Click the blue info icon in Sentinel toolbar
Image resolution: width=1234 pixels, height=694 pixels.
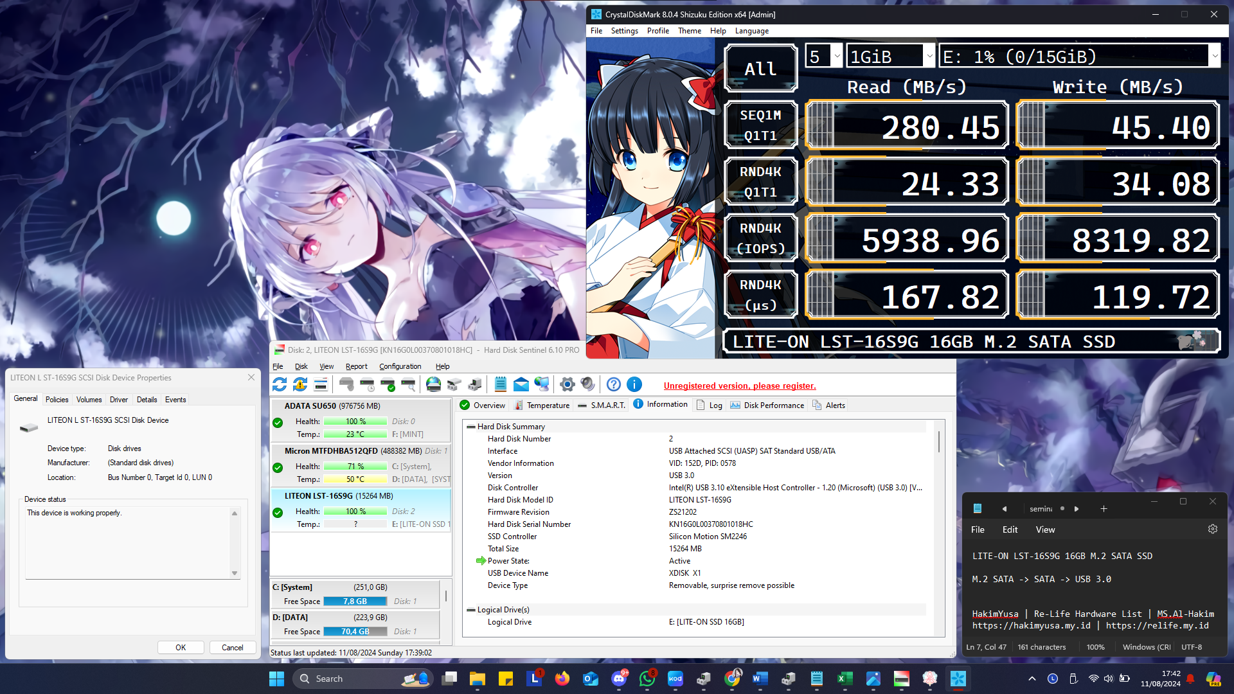coord(634,384)
